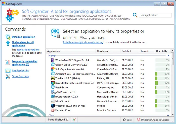
Task: Click the Waterfox globe icon
Action: pos(53,106)
